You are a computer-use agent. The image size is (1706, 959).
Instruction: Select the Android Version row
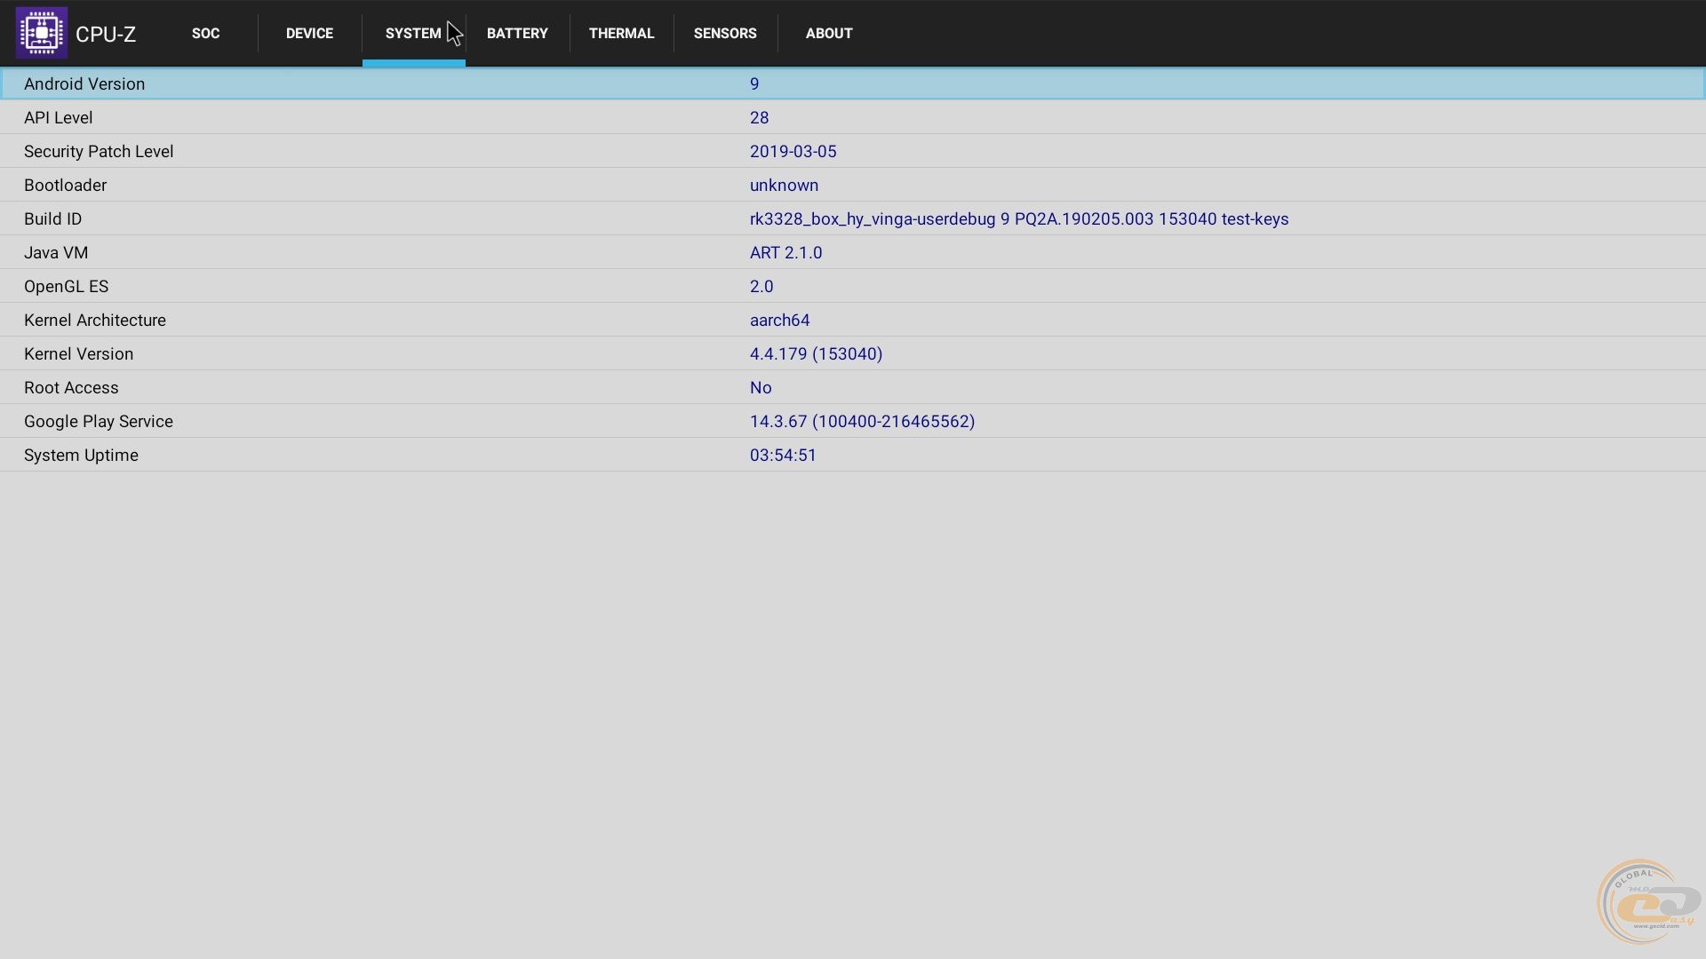tap(84, 83)
